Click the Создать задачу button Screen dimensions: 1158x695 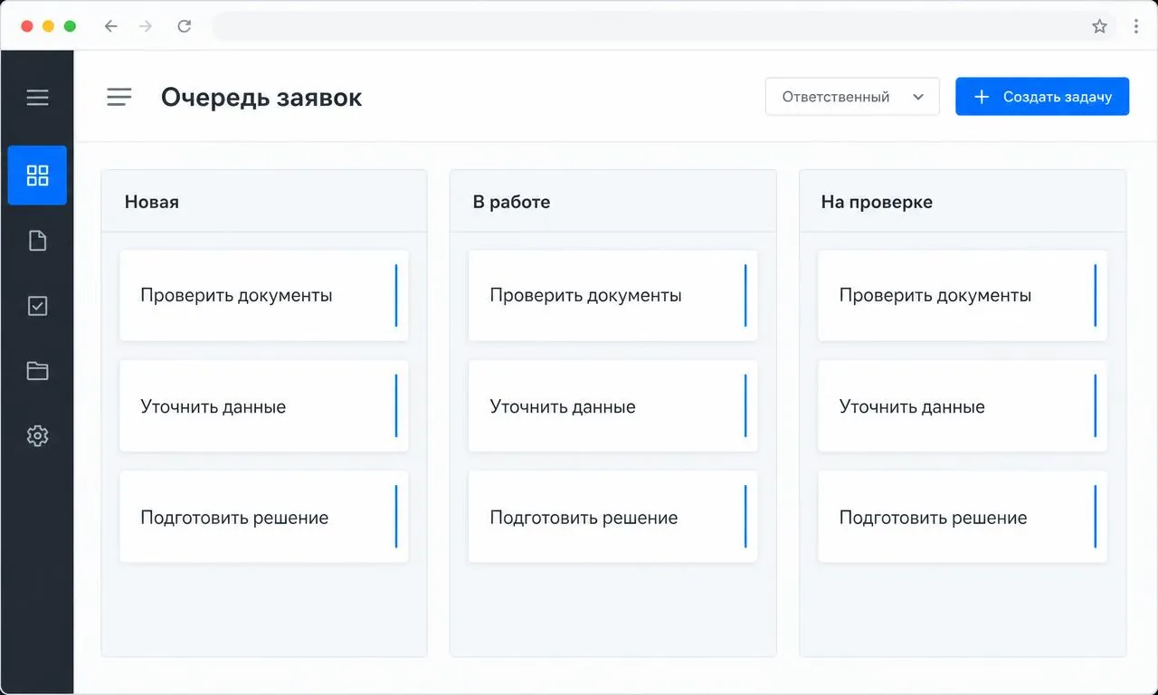(x=1042, y=97)
